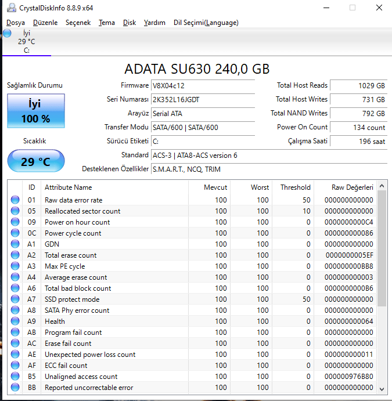Click the status orb for Power cycle count
The width and height of the screenshot is (392, 401).
[15, 233]
